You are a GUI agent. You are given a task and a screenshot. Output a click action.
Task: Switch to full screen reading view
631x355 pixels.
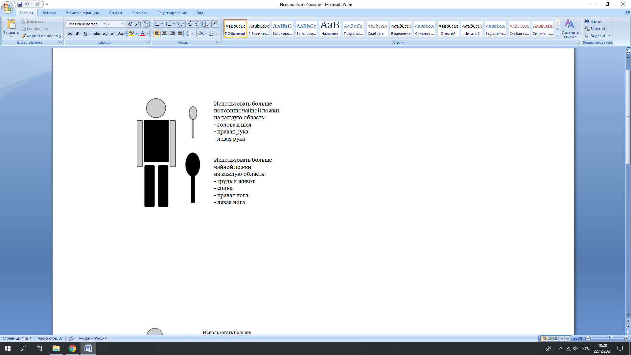coord(550,338)
